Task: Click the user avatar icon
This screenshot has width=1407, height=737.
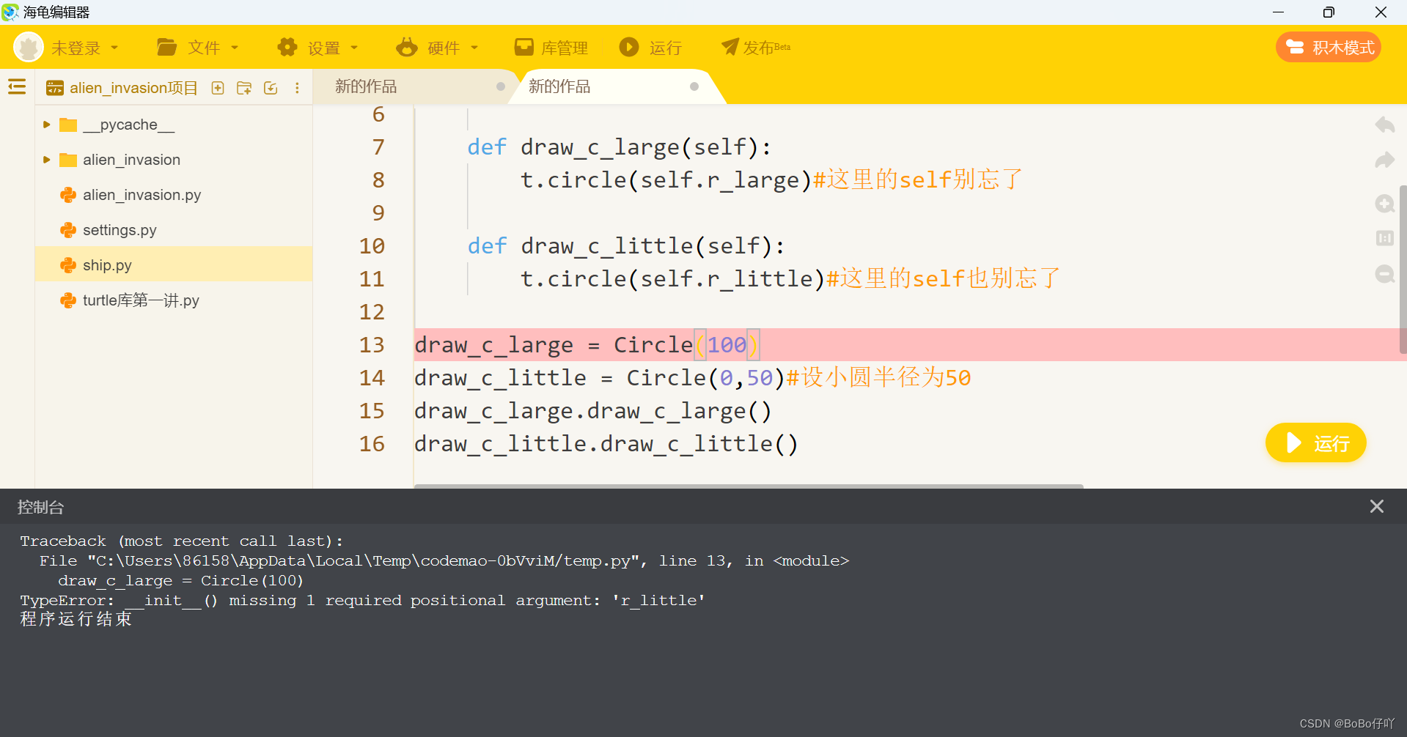Action: click(x=29, y=48)
